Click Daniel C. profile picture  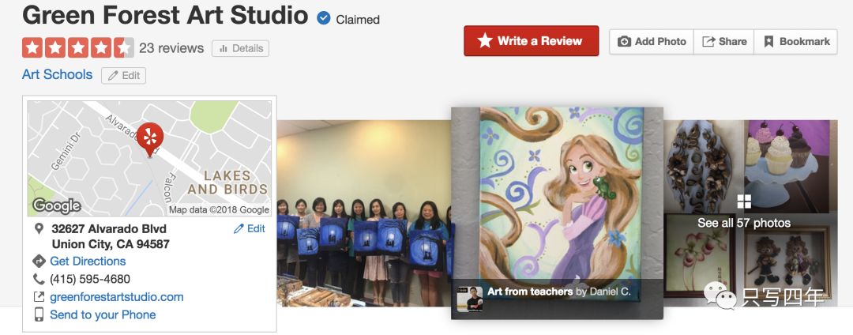[x=469, y=299]
